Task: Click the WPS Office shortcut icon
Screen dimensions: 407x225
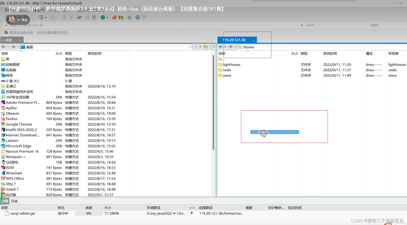Action: 3,178
